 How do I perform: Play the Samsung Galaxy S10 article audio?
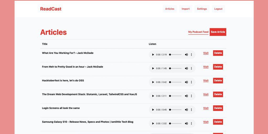(x=153, y=124)
